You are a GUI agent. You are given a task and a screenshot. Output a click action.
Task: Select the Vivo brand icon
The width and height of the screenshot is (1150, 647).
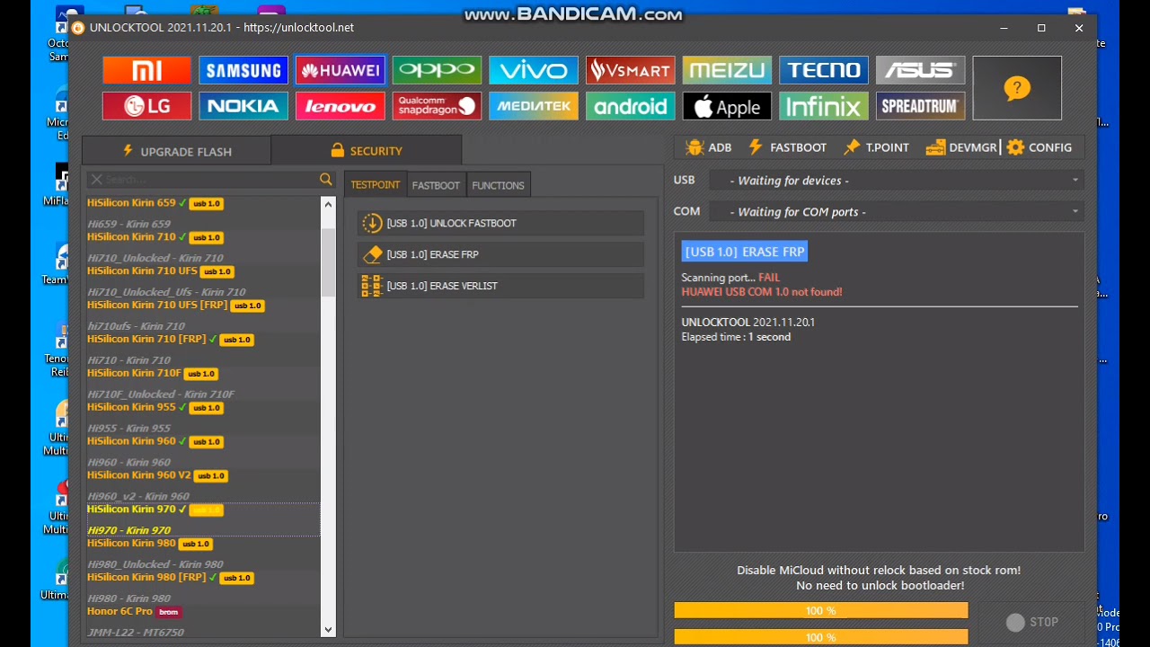(534, 70)
